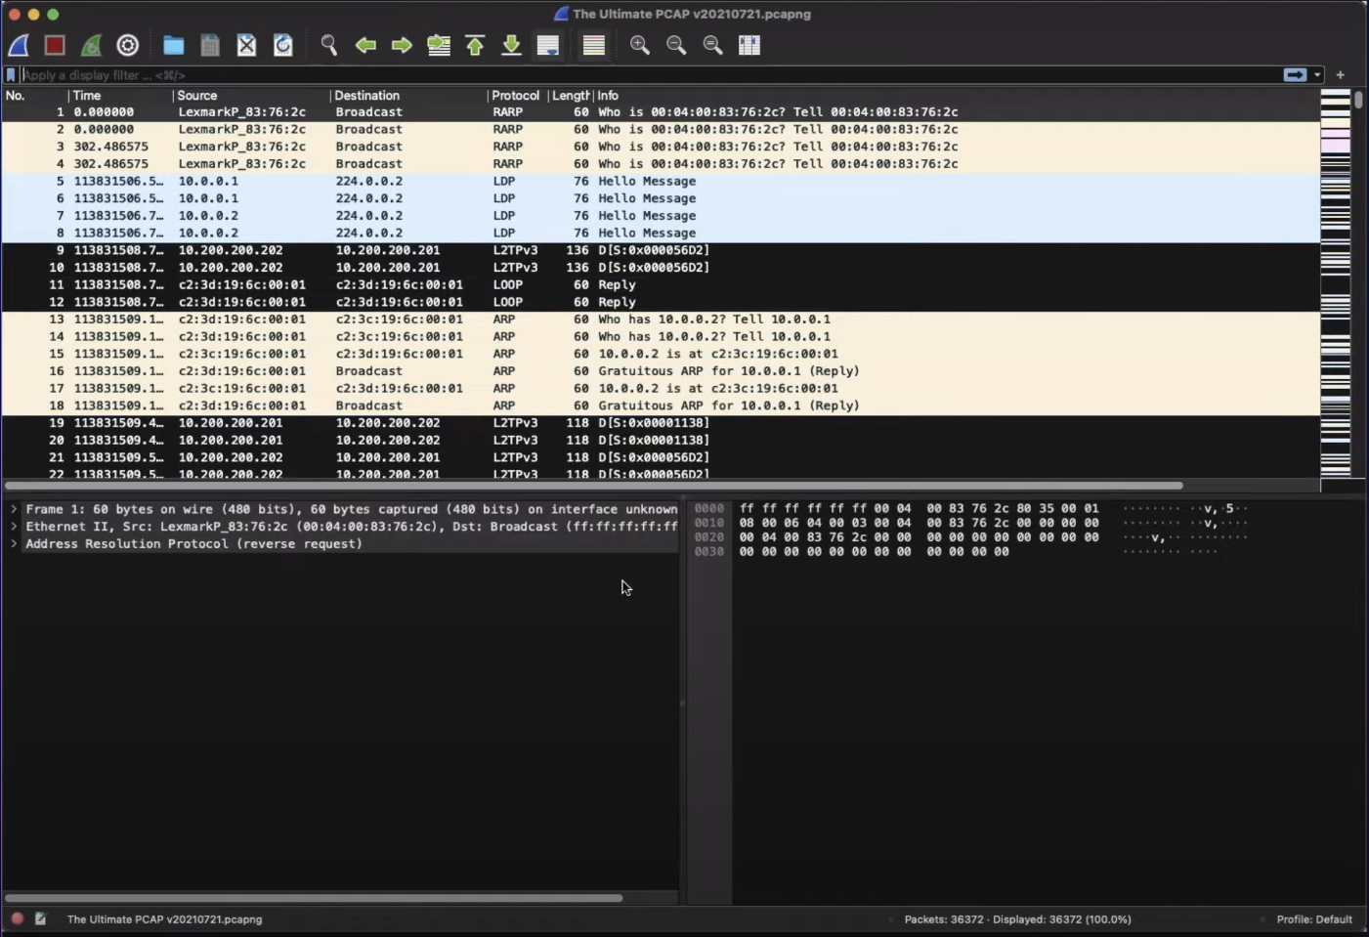The height and width of the screenshot is (937, 1369).
Task: Open expert information red circle in status bar
Action: [18, 919]
